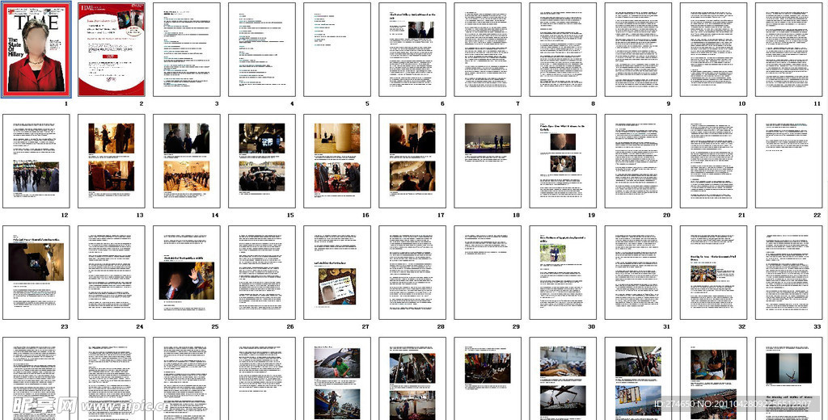Select the page 7 thumbnail
This screenshot has width=828, height=420.
coord(488,49)
